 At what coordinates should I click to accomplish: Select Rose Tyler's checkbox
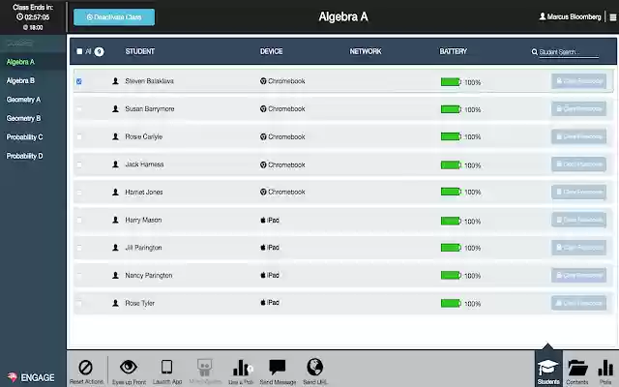click(x=79, y=303)
